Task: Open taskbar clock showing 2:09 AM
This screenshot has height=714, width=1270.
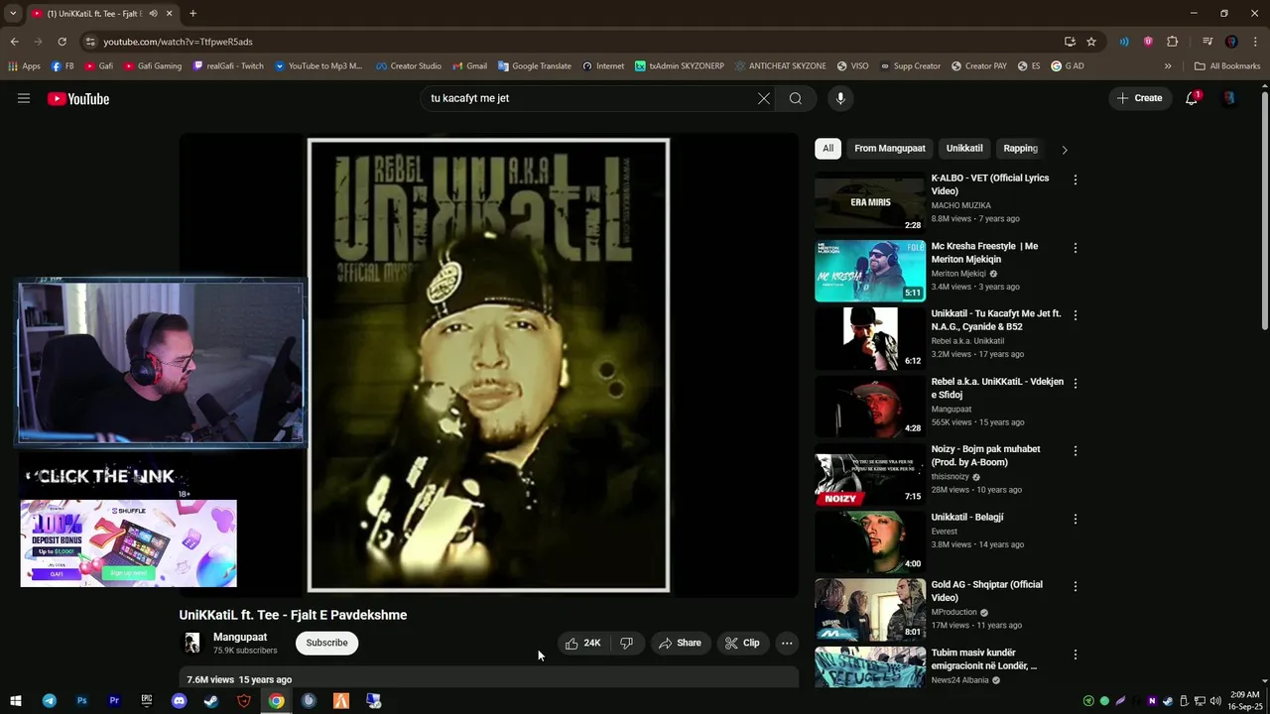Action: click(x=1245, y=701)
